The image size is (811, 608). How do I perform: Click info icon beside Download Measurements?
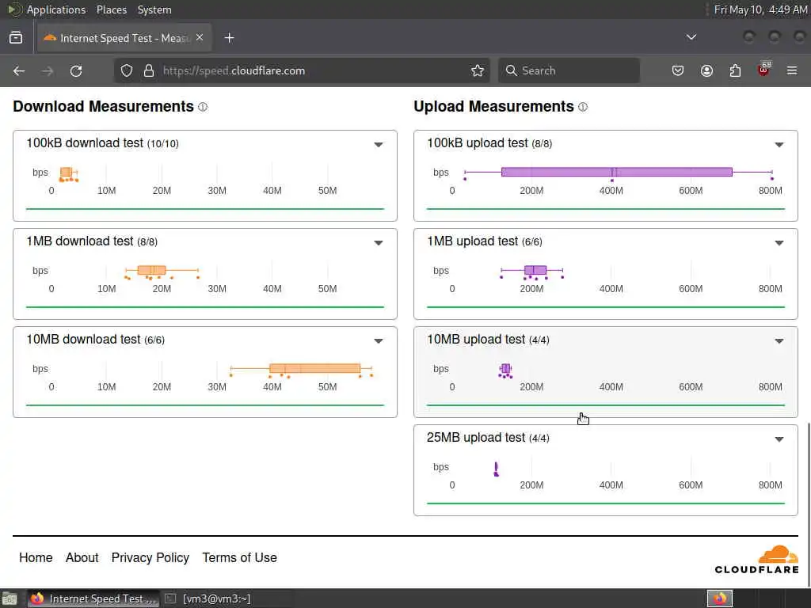click(x=203, y=107)
